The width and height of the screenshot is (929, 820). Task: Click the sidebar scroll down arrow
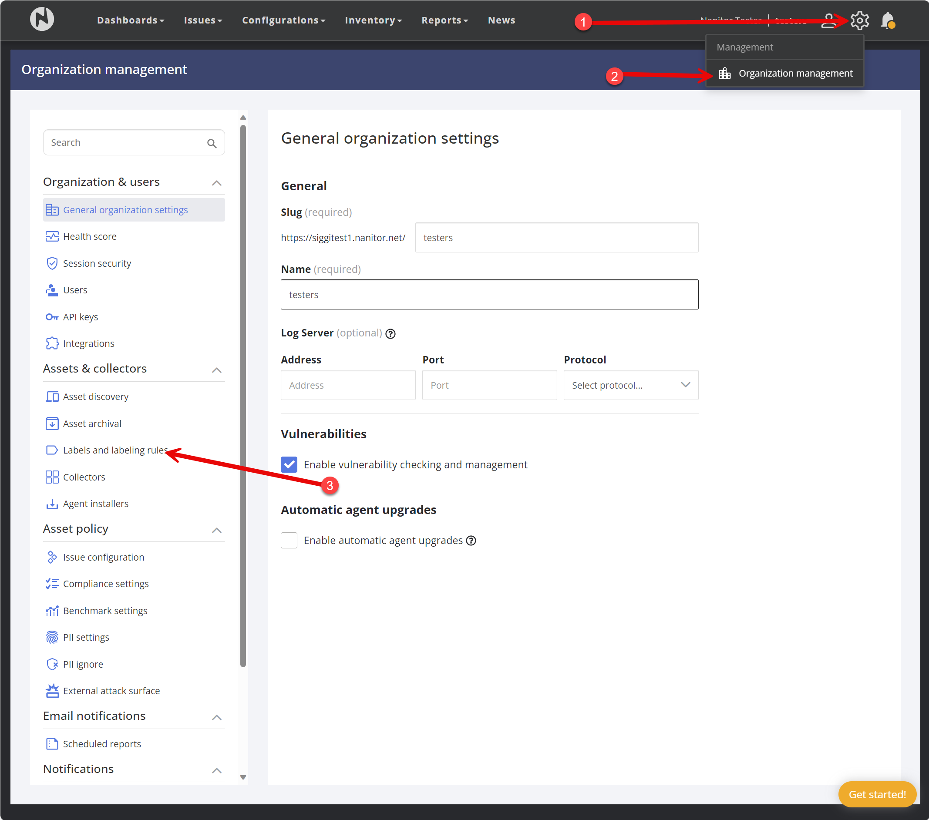click(x=243, y=777)
